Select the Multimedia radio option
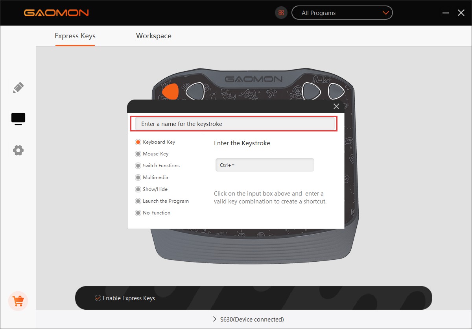Screen dimensions: 472x329 pyautogui.click(x=138, y=177)
